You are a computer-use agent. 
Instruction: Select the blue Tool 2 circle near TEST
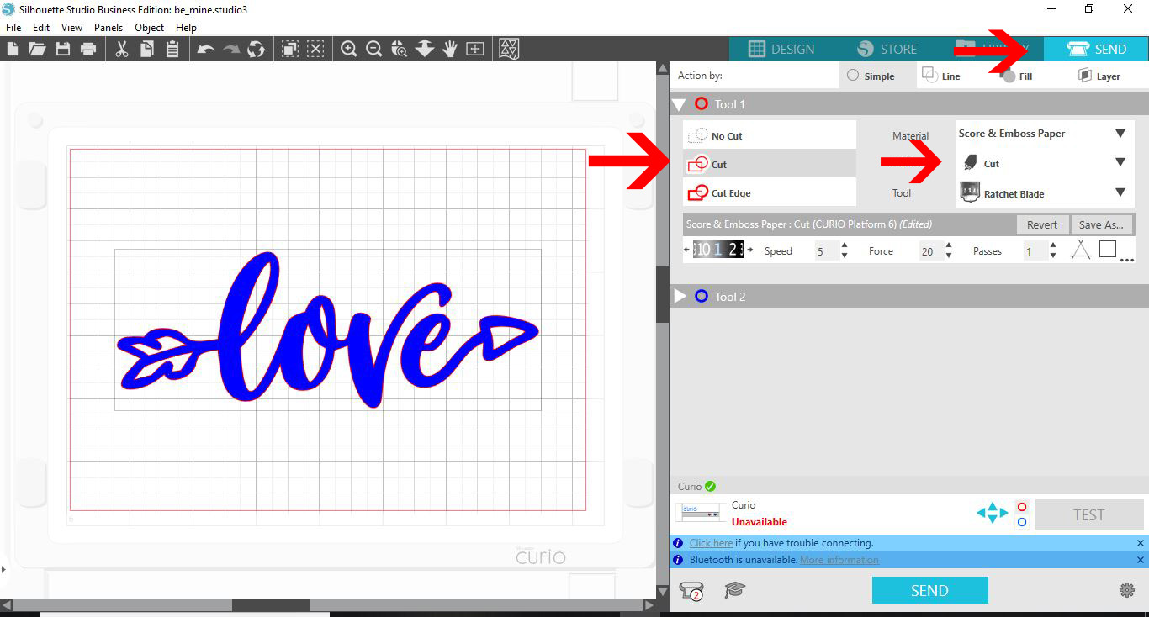tap(1022, 522)
